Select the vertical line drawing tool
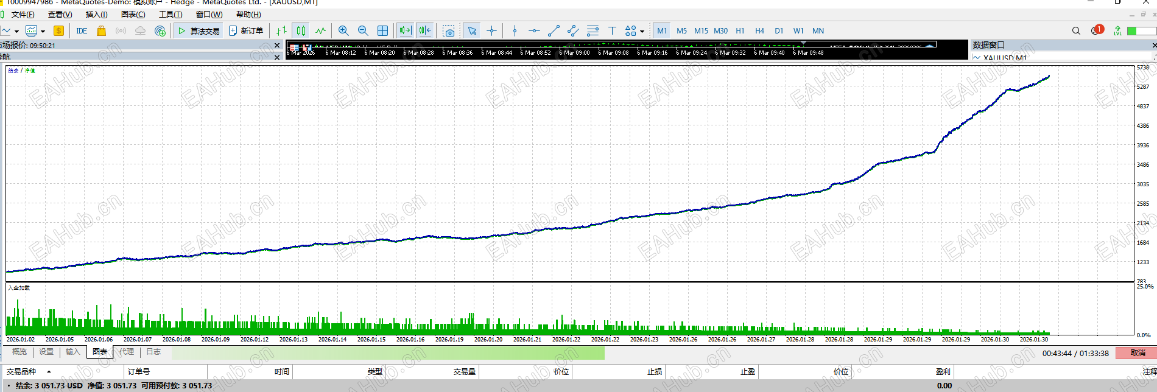Screen dimensions: 1157x392 515,30
